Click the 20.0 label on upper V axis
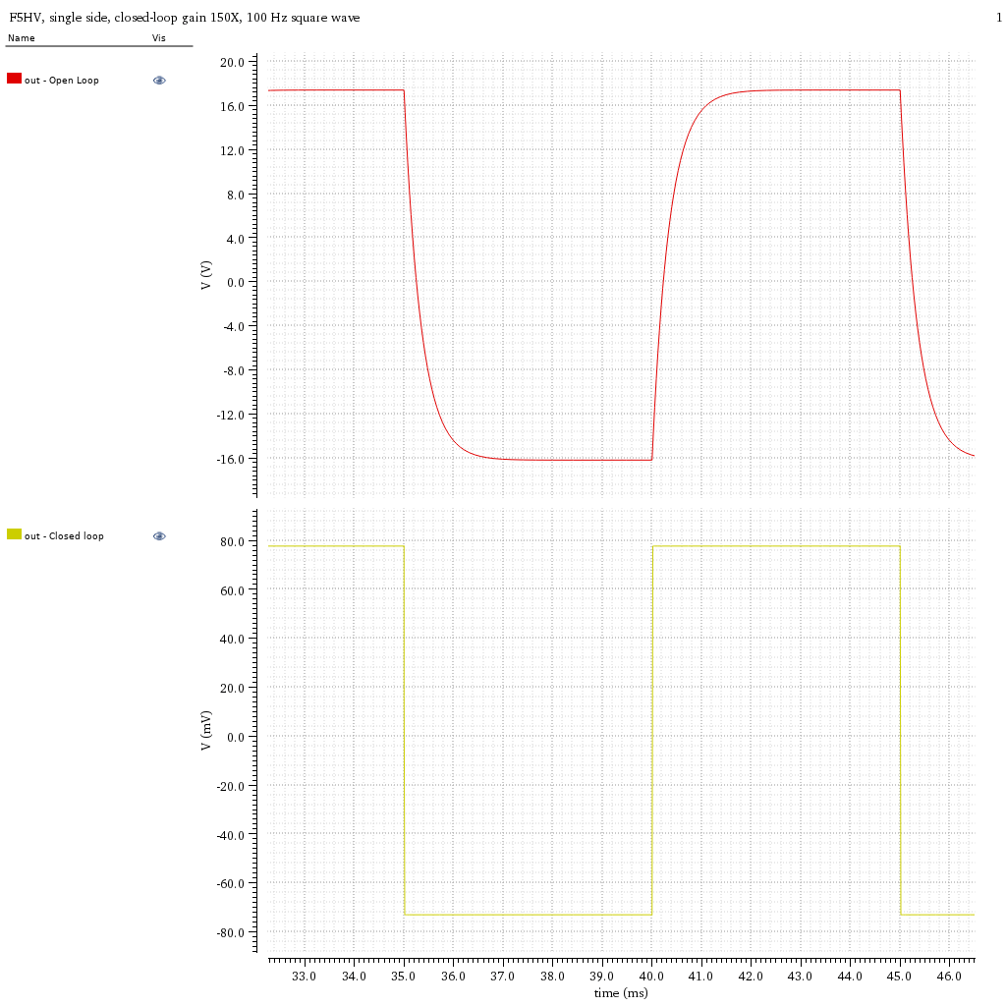 232,62
